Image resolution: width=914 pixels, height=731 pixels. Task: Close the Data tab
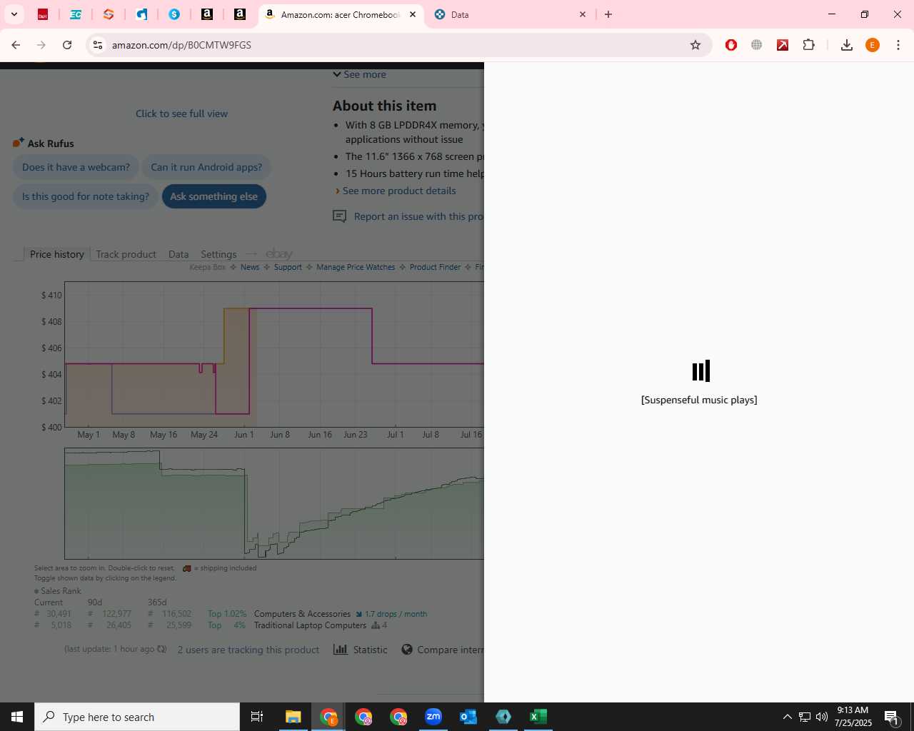click(x=583, y=14)
